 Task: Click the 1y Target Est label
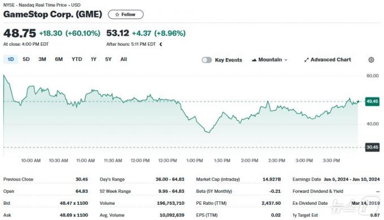pyautogui.click(x=305, y=215)
